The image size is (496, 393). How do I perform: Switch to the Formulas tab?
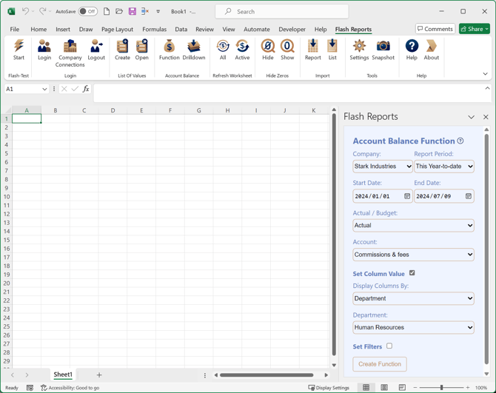(x=155, y=29)
